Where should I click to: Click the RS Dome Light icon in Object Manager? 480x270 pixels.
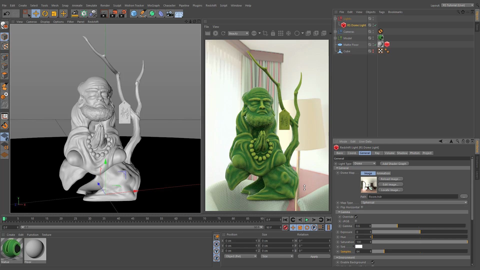click(343, 25)
